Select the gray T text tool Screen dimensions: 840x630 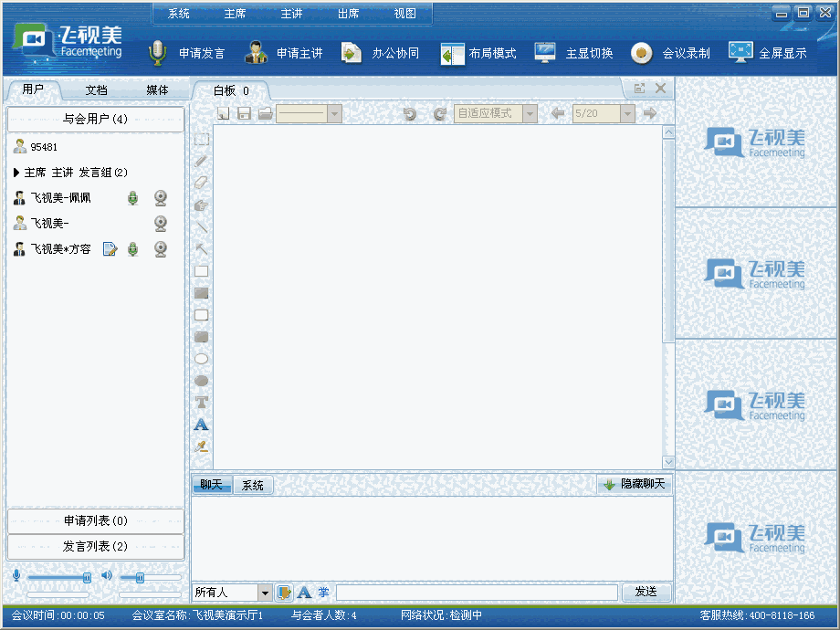(x=202, y=403)
